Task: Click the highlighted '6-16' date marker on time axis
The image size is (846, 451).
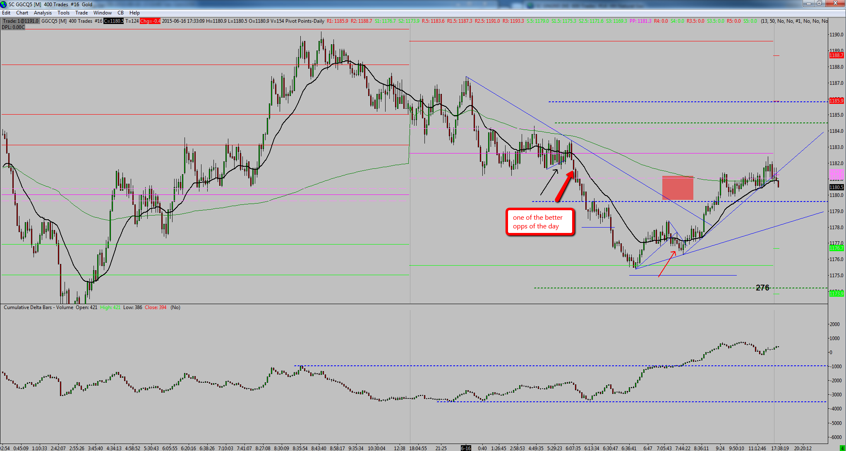Action: pos(466,448)
